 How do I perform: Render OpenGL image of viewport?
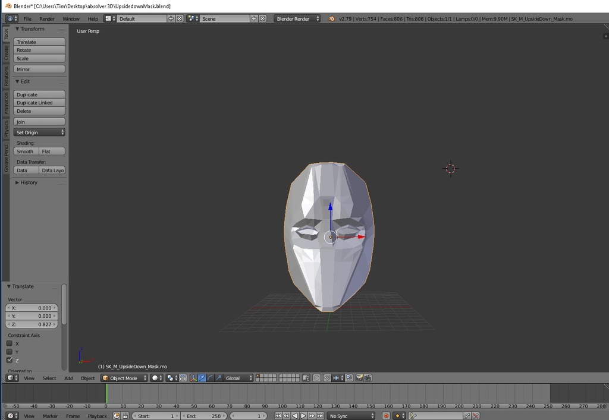(359, 378)
